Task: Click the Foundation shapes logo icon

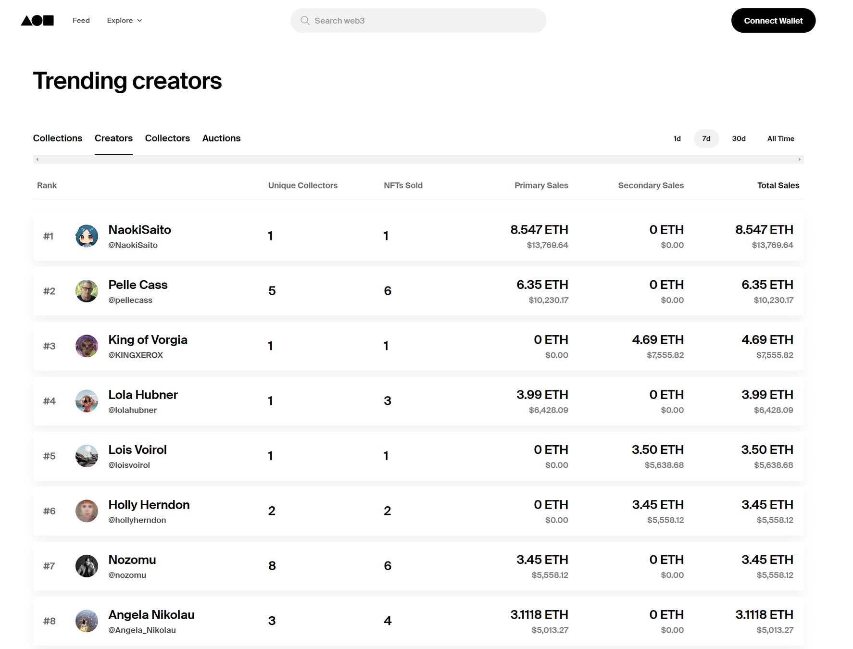Action: click(x=38, y=21)
